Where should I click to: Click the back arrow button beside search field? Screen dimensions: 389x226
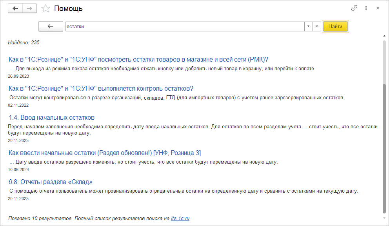click(51, 26)
